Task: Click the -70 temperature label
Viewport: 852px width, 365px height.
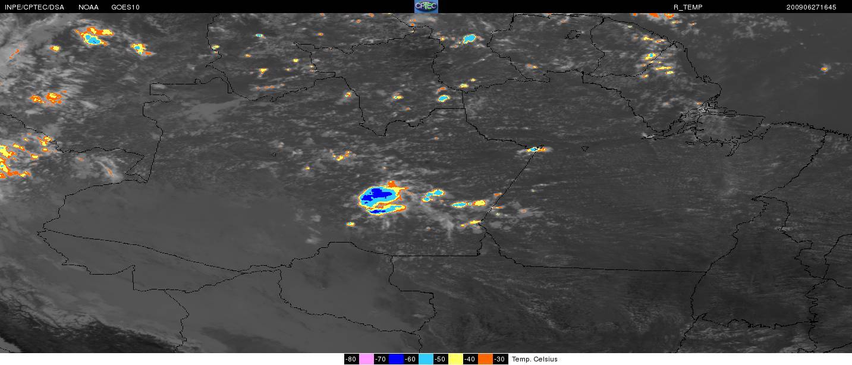Action: 381,359
